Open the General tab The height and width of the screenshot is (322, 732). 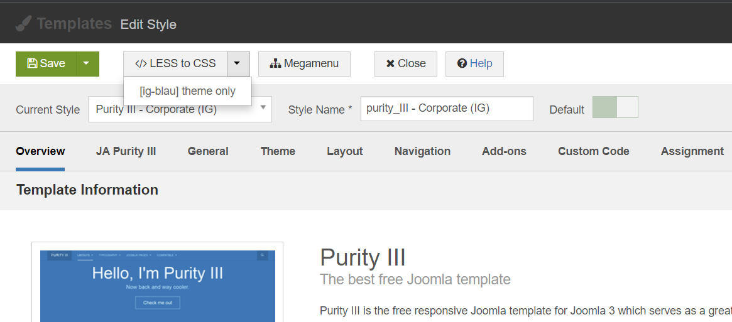coord(208,151)
